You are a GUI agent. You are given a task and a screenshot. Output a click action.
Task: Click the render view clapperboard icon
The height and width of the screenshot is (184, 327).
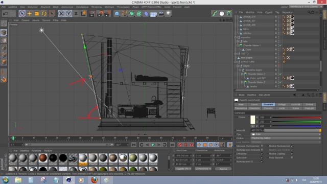[x=92, y=14]
